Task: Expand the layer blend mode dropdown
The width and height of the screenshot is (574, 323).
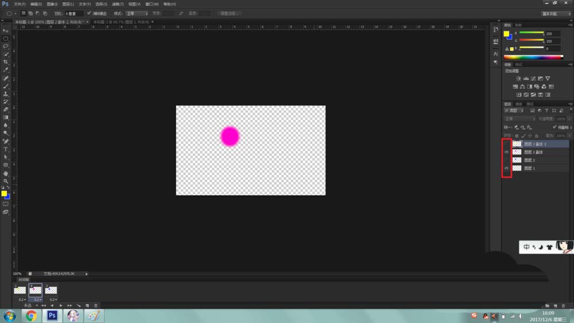Action: [x=520, y=119]
